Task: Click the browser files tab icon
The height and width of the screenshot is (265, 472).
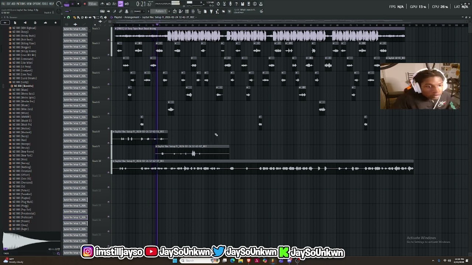Action: tap(15, 23)
